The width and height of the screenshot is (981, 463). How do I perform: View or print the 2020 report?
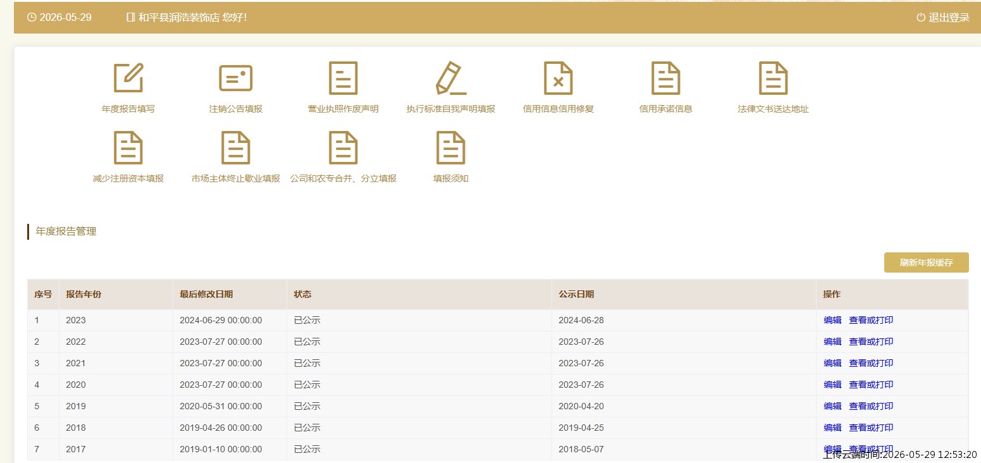point(871,385)
